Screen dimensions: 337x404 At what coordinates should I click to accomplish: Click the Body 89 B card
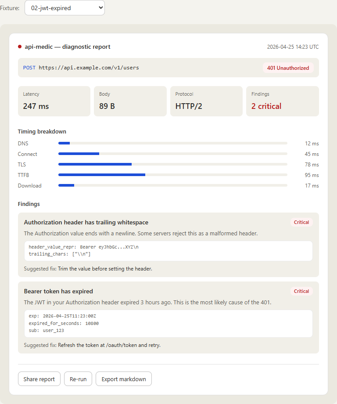point(130,101)
